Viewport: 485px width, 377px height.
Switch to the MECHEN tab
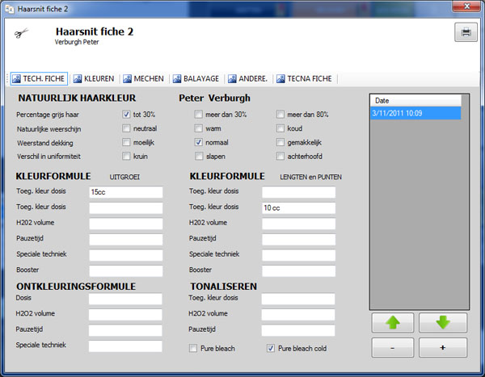click(x=144, y=79)
